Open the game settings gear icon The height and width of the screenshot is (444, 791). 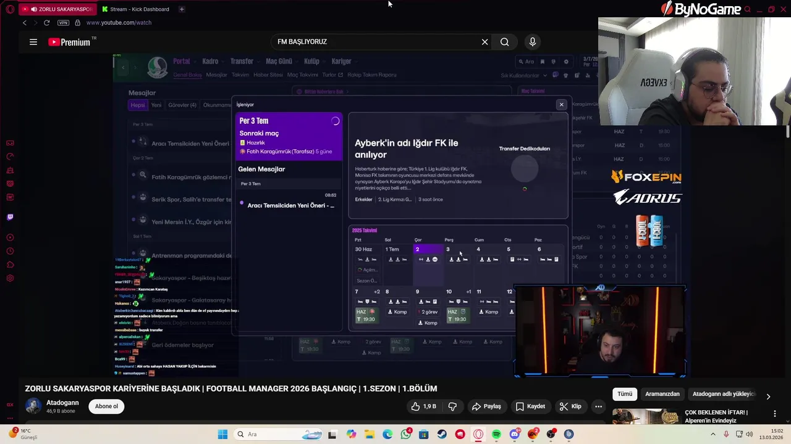point(566,62)
